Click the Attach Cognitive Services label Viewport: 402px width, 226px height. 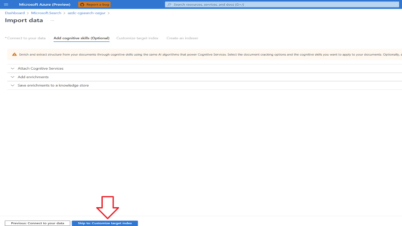tap(41, 68)
